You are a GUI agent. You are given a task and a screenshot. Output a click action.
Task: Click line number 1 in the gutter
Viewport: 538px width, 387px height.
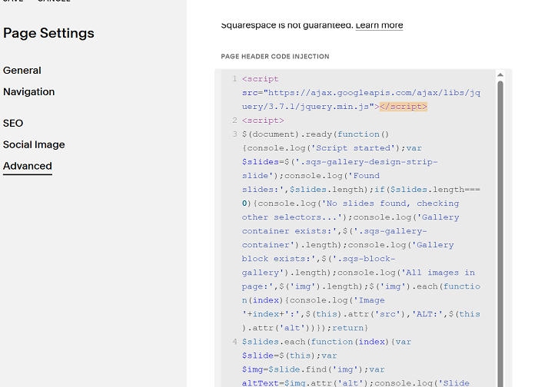tap(234, 79)
